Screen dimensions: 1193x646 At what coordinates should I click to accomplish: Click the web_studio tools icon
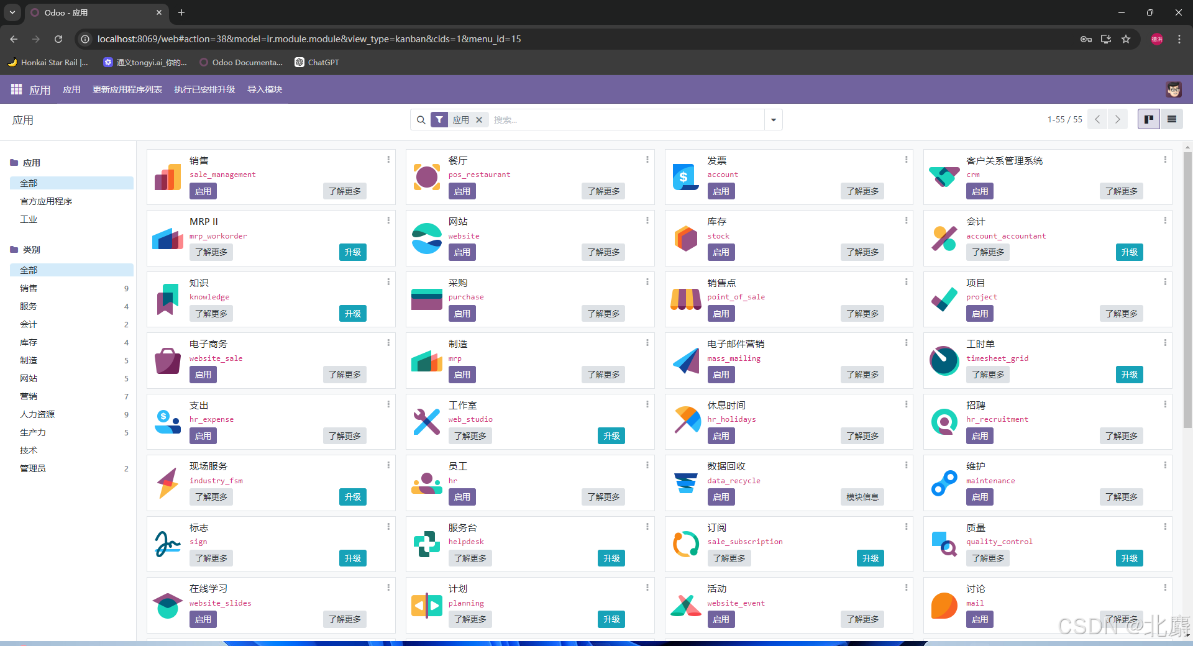point(427,422)
